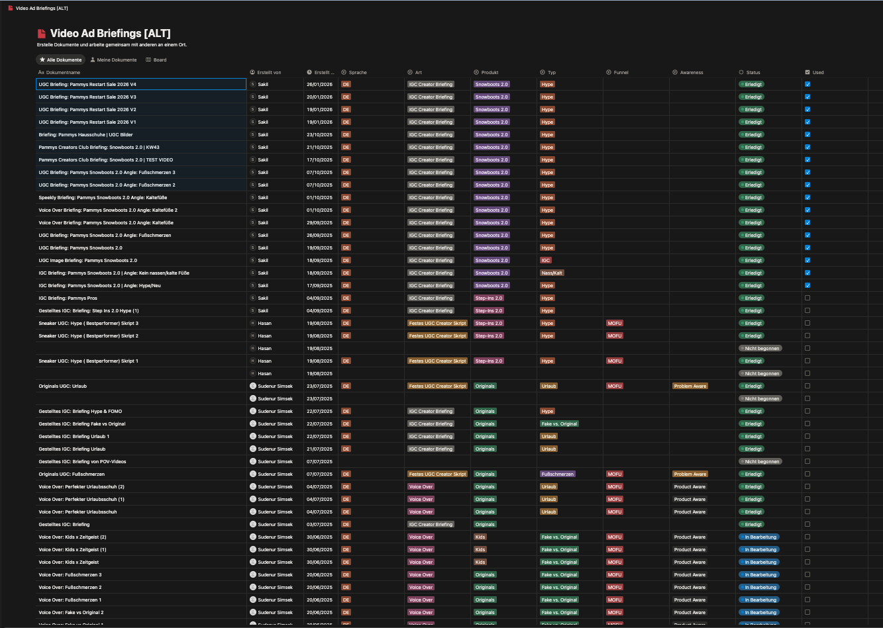
Task: Click Sakil's avatar in the UGC Image Briefing row
Action: [252, 260]
